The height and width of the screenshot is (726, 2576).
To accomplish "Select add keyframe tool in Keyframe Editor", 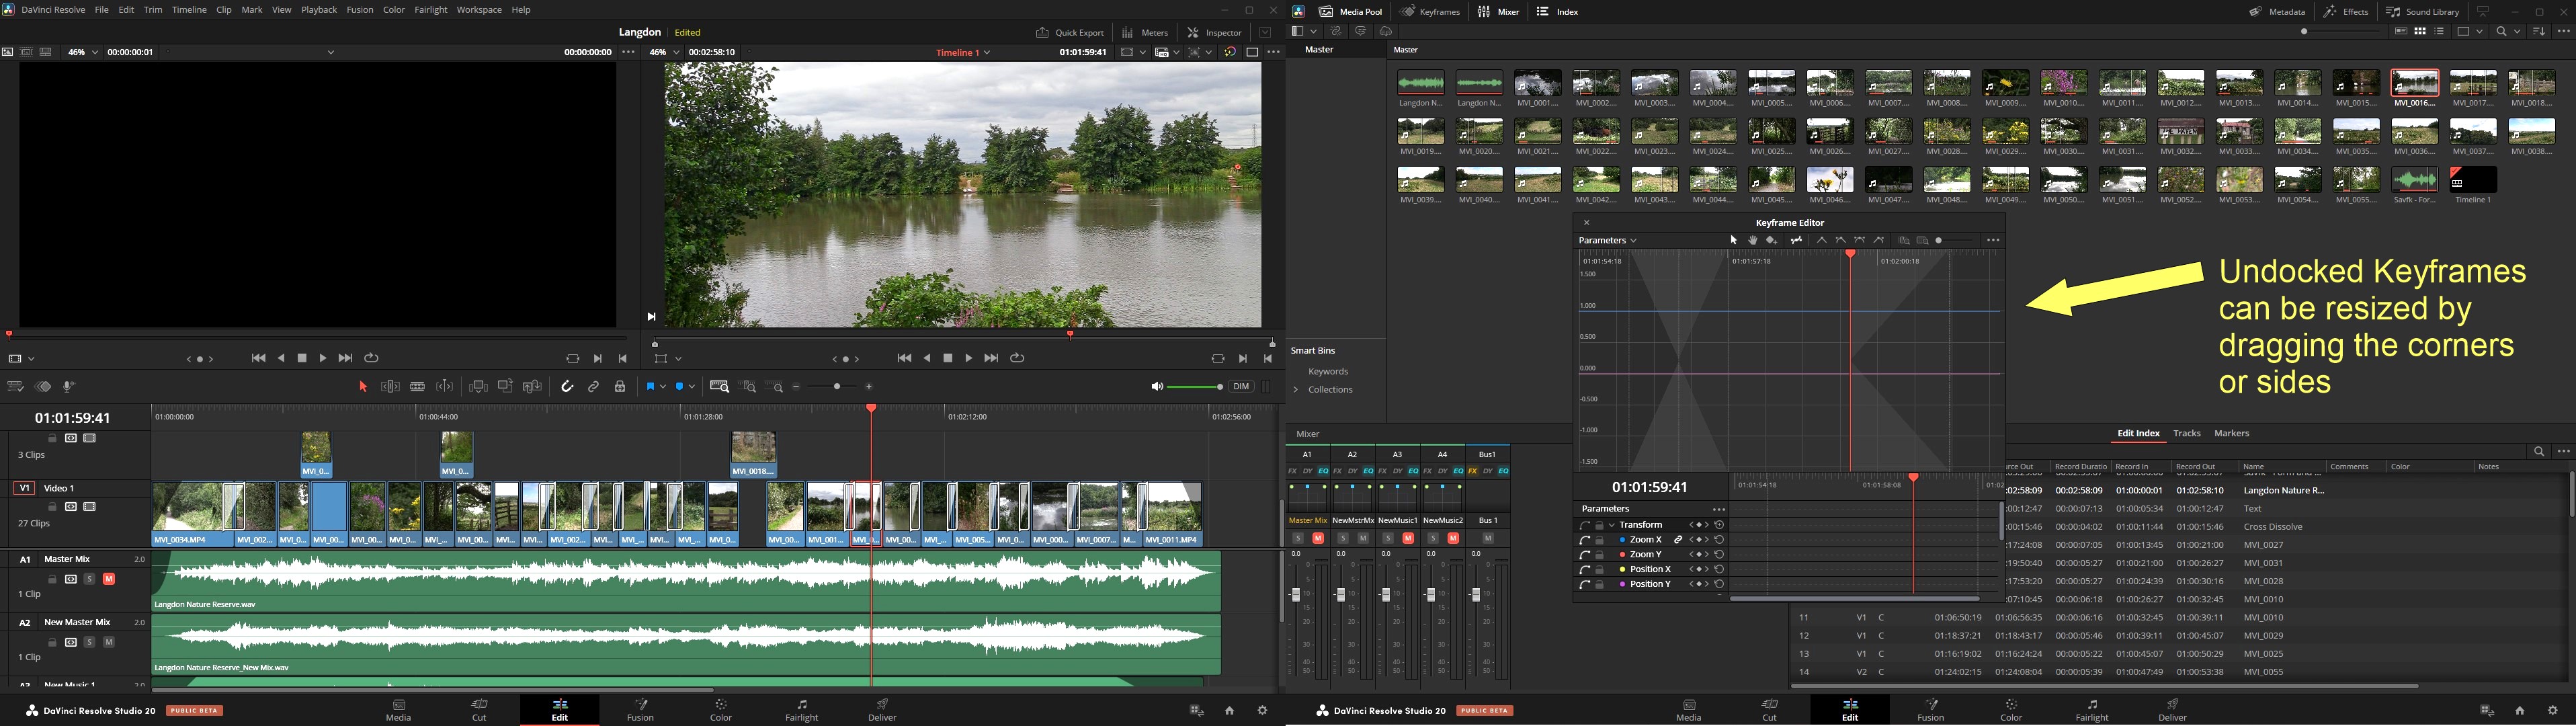I will pyautogui.click(x=1772, y=241).
